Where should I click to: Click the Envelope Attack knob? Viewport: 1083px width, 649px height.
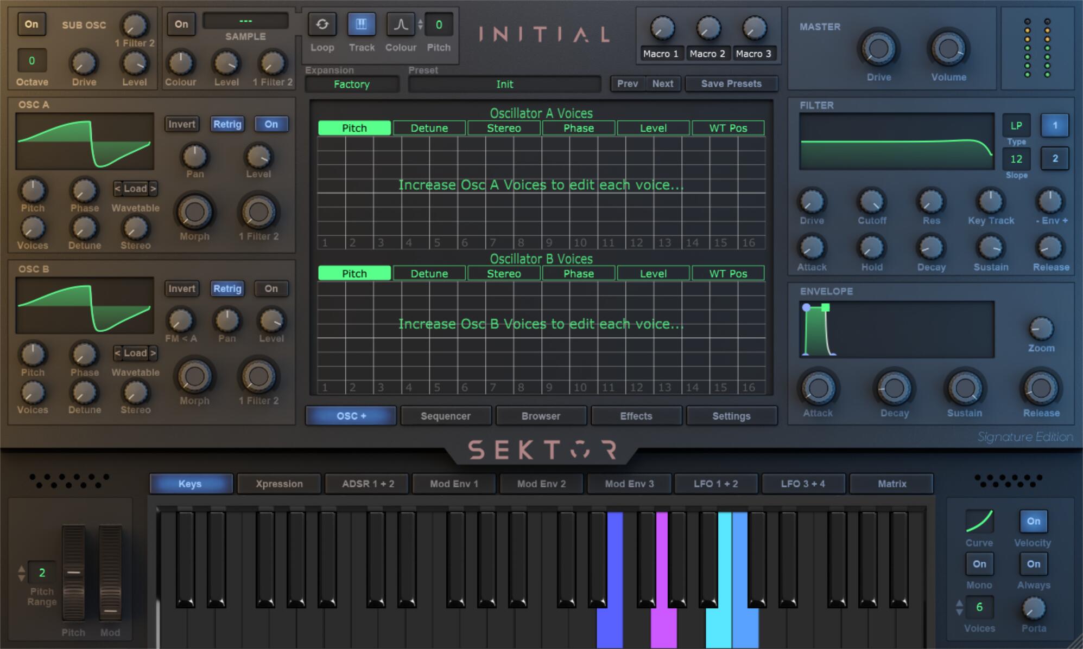(x=818, y=388)
